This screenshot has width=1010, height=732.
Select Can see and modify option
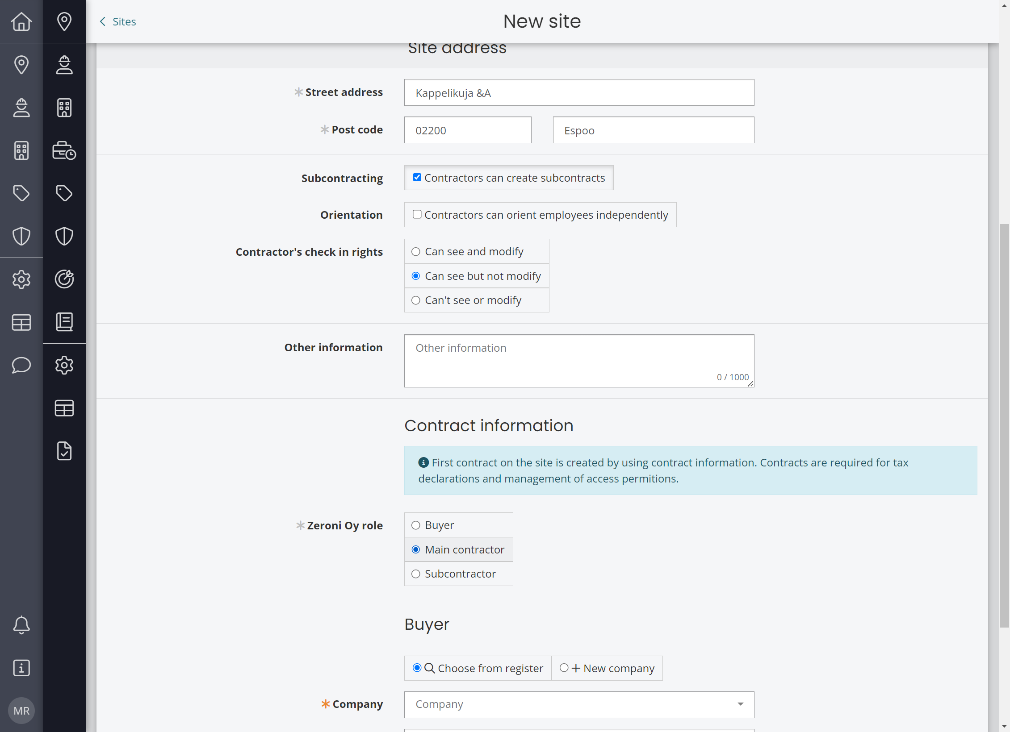coord(416,252)
